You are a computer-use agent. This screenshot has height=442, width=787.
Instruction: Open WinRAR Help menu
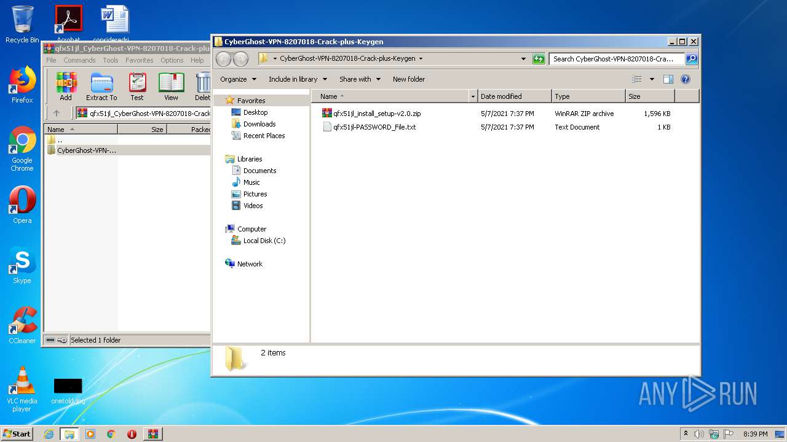click(x=197, y=60)
